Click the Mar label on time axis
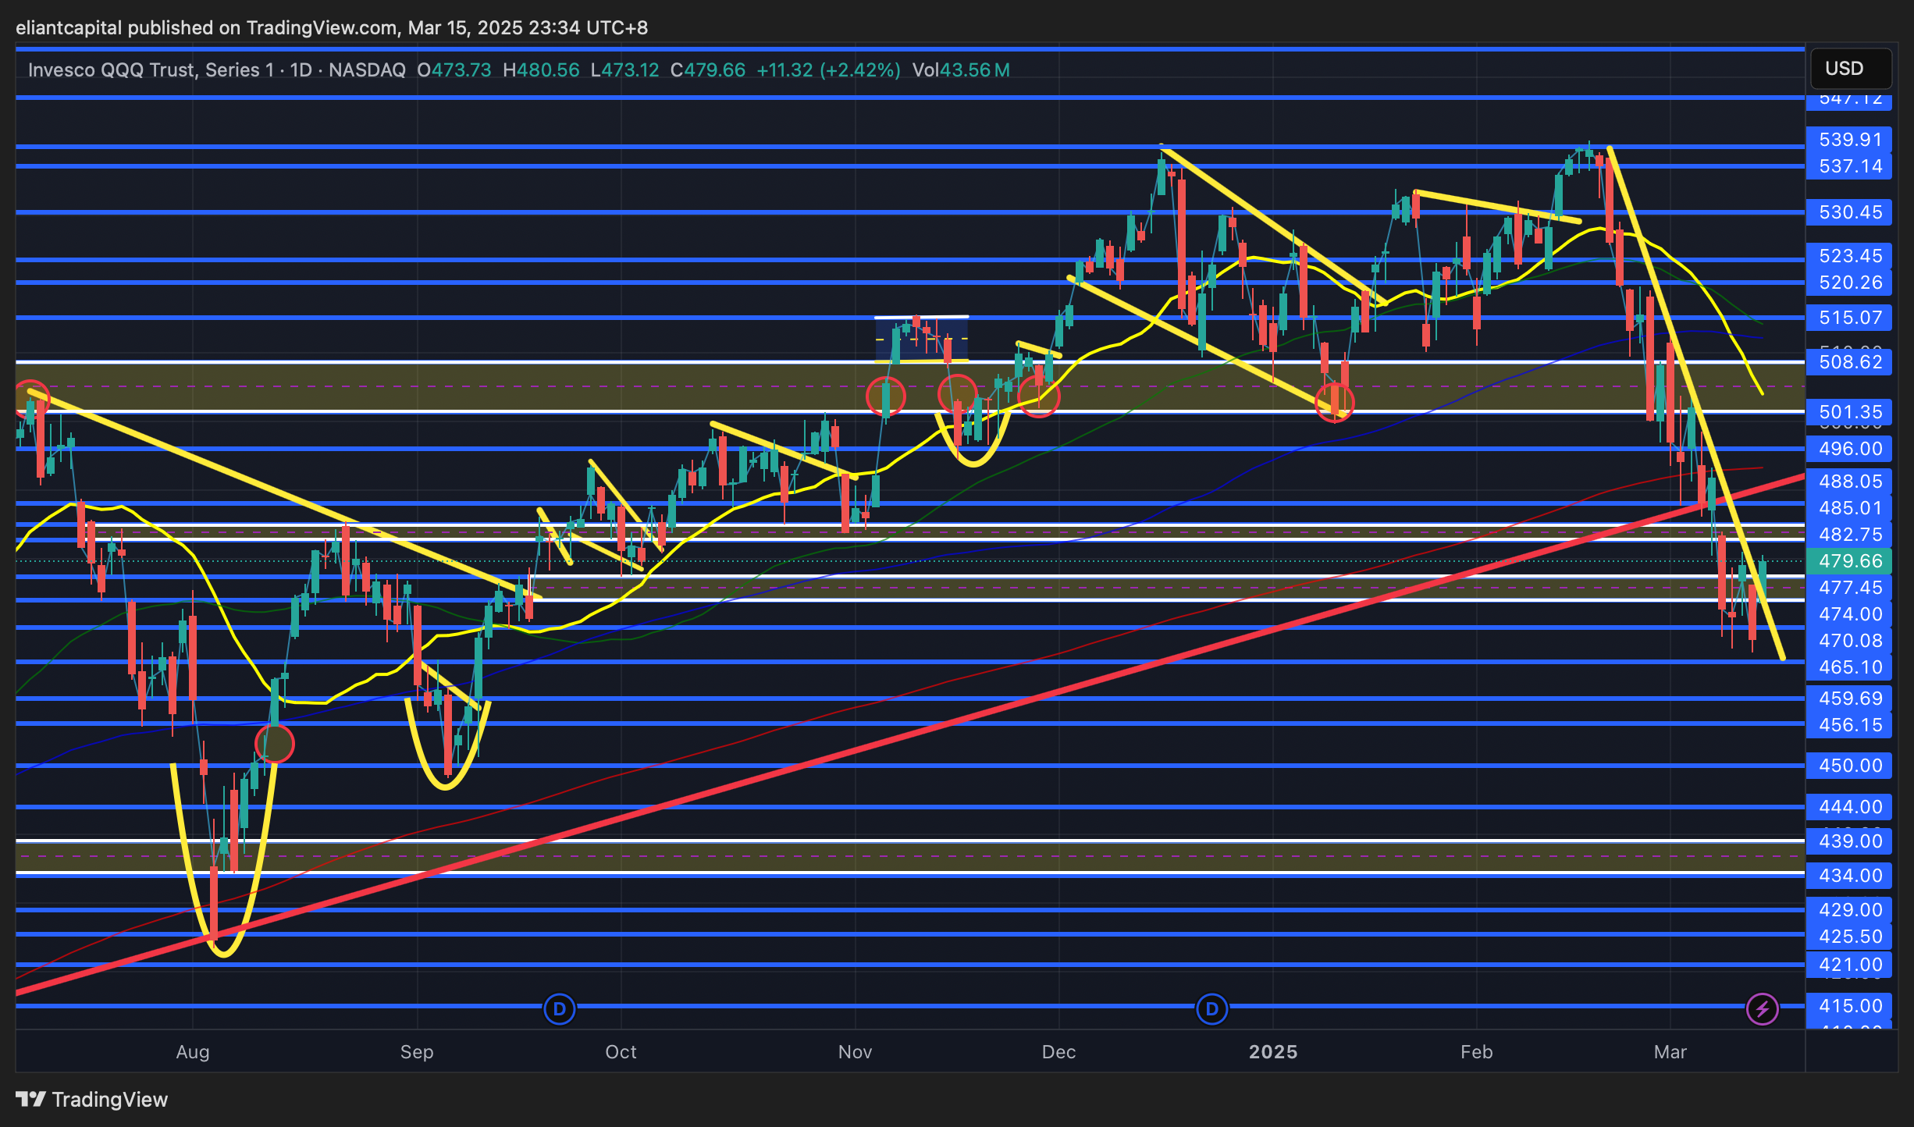1914x1127 pixels. (x=1670, y=1052)
